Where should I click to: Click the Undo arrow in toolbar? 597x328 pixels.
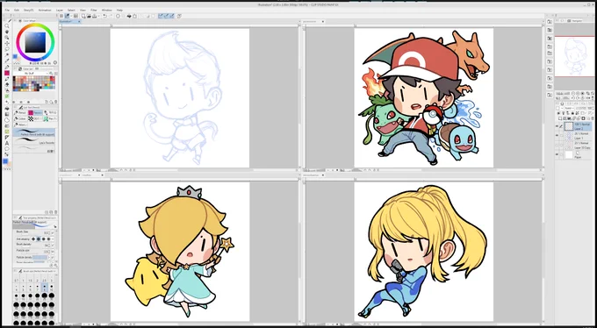point(104,16)
